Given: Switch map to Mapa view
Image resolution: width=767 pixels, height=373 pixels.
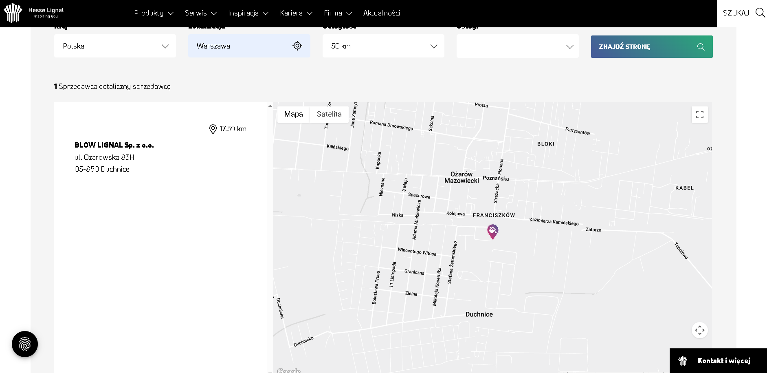Looking at the screenshot, I should 293,115.
